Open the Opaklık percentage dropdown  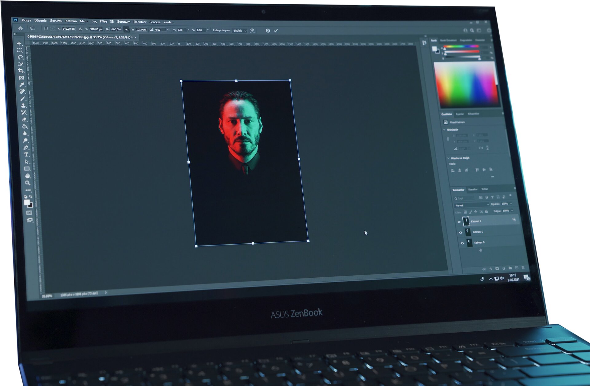(511, 204)
